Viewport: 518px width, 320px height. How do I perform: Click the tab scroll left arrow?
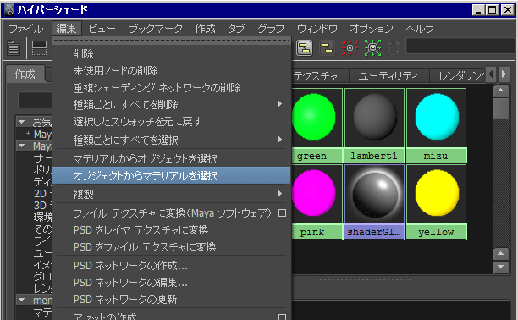pos(491,74)
